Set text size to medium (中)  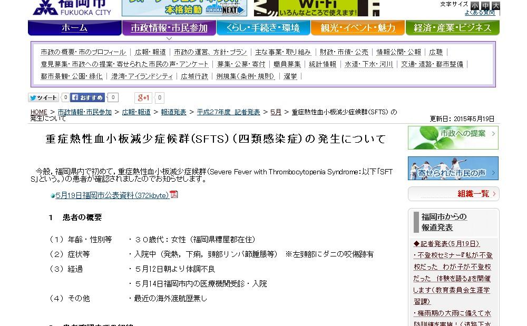point(485,6)
